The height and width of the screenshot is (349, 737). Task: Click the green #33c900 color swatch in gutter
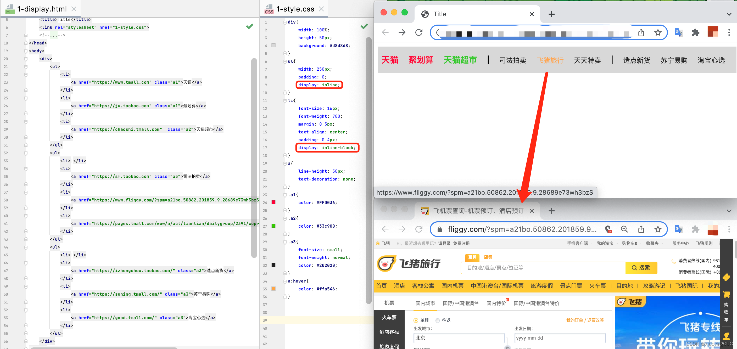tap(273, 226)
